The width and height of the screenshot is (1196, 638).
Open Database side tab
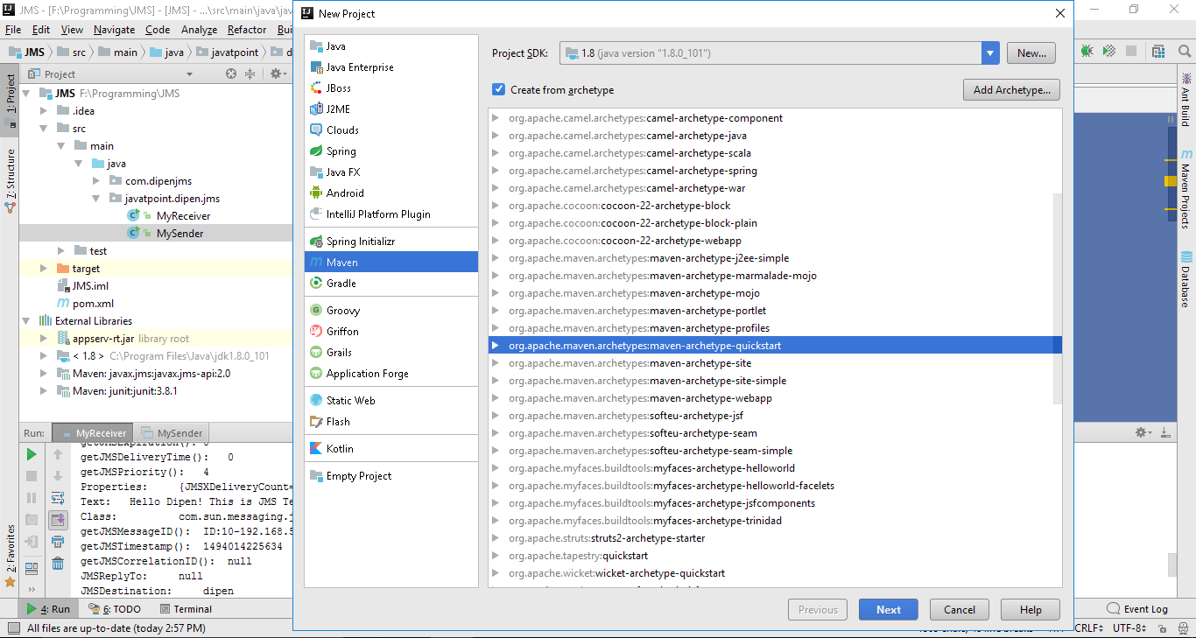click(x=1186, y=279)
